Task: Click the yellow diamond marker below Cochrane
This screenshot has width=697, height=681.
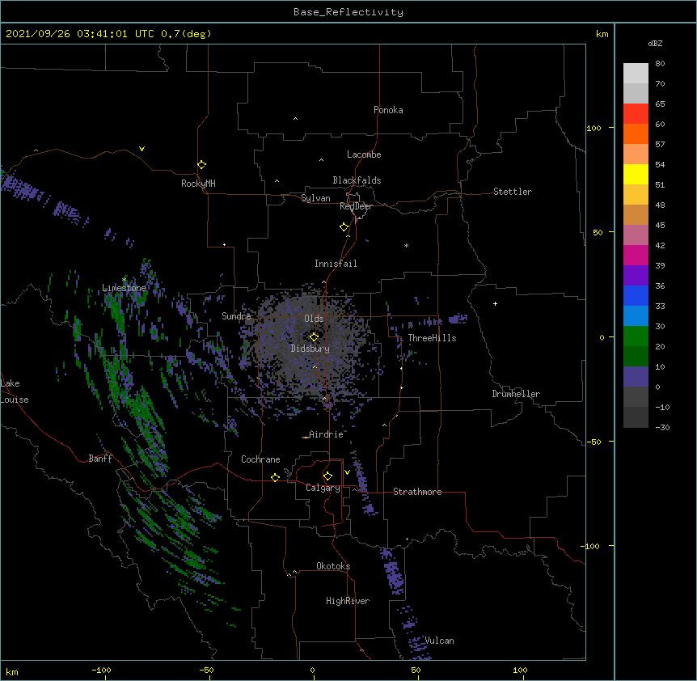Action: coord(275,477)
